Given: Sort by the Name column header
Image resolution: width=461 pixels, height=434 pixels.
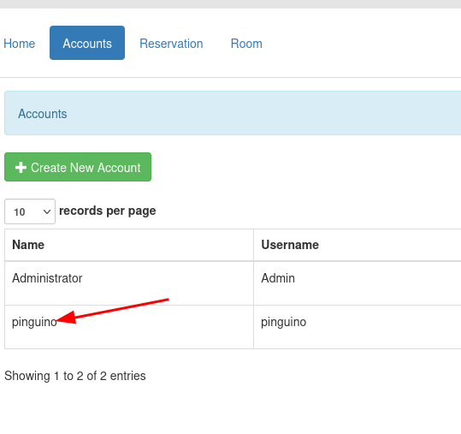Looking at the screenshot, I should (x=28, y=245).
